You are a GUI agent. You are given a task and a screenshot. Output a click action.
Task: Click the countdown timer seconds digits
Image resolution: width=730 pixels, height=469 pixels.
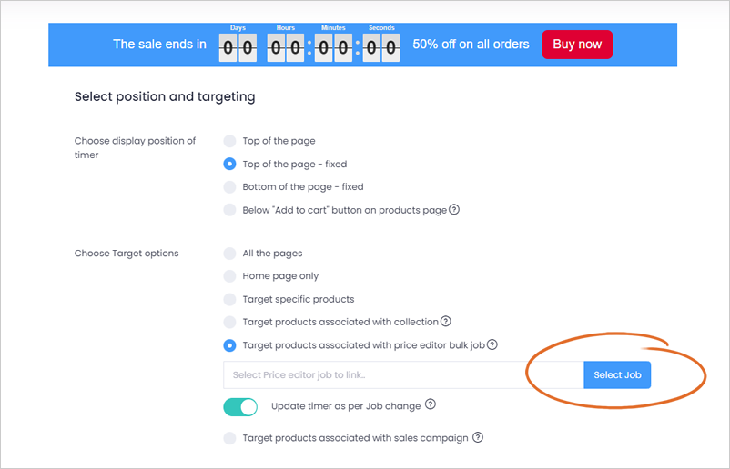(x=381, y=47)
